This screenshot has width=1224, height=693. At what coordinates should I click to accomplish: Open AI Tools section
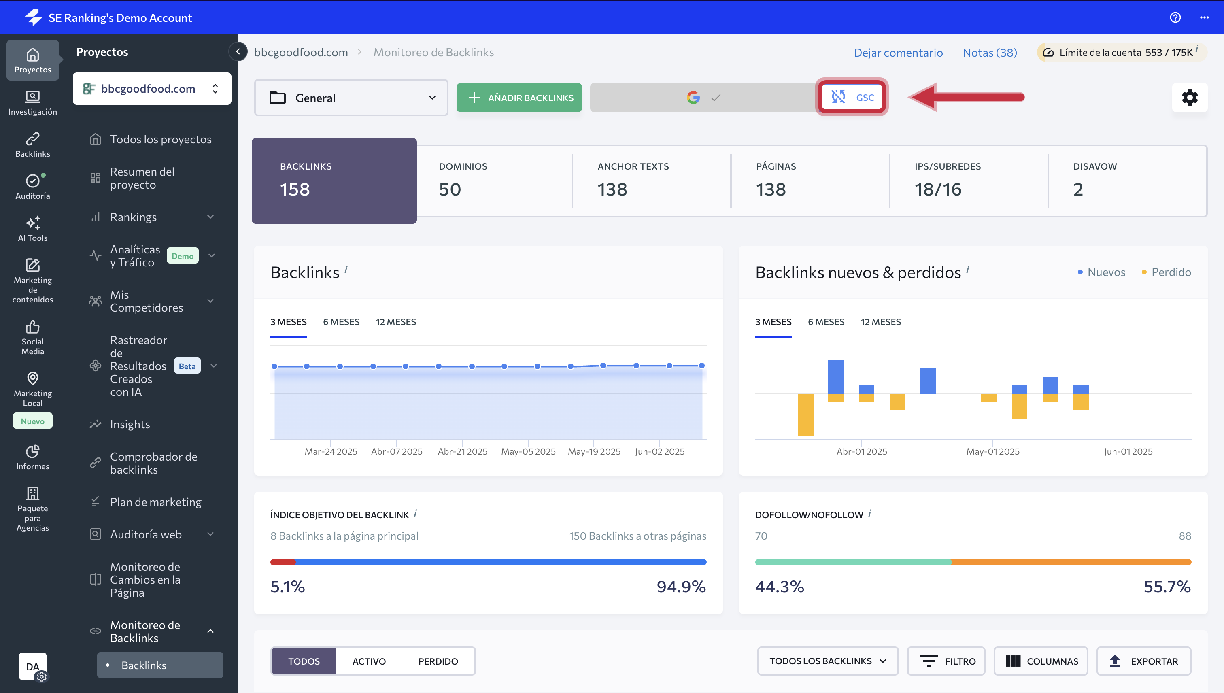pyautogui.click(x=32, y=229)
